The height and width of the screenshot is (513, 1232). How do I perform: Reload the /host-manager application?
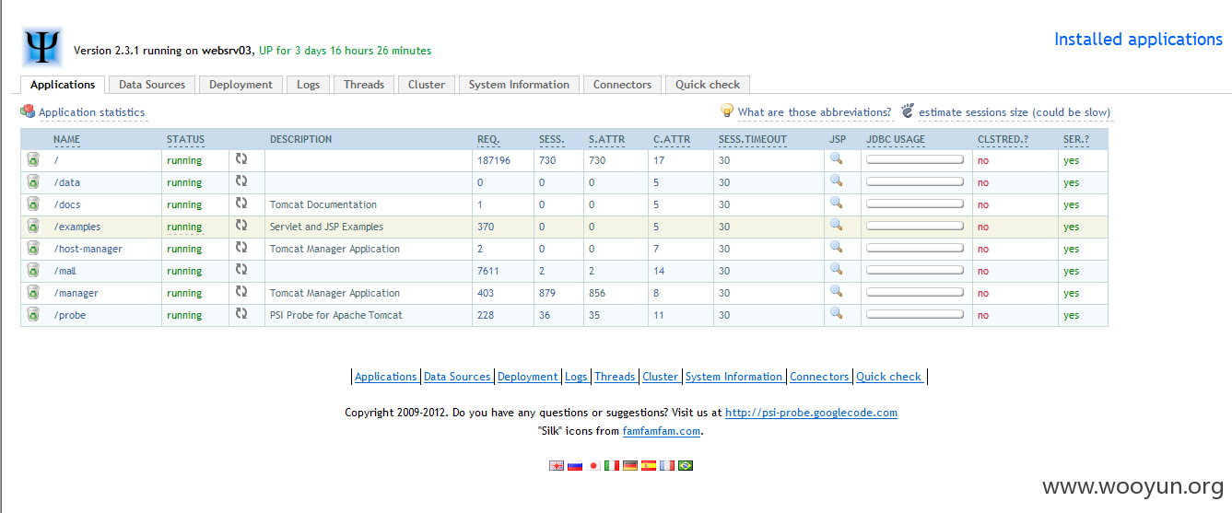coord(241,247)
